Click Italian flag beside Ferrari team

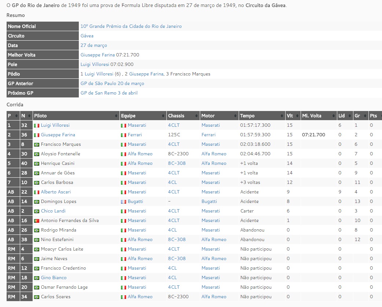[124, 135]
